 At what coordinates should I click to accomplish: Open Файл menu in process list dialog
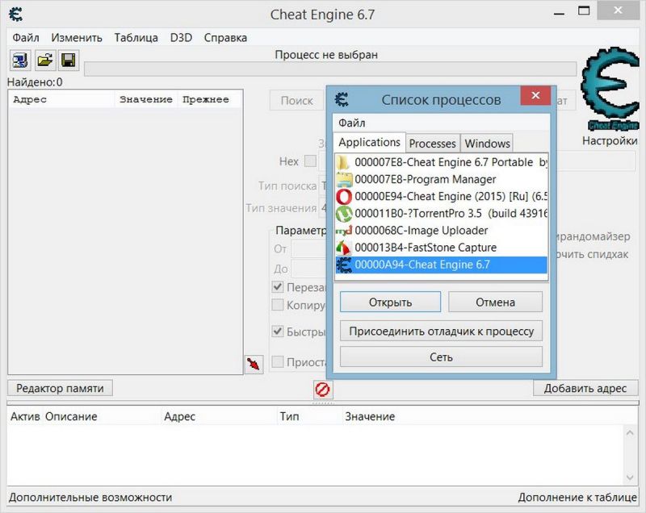coord(352,123)
